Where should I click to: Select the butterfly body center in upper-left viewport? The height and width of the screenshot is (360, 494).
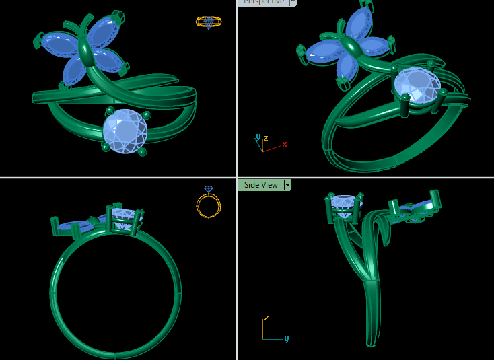pos(87,50)
